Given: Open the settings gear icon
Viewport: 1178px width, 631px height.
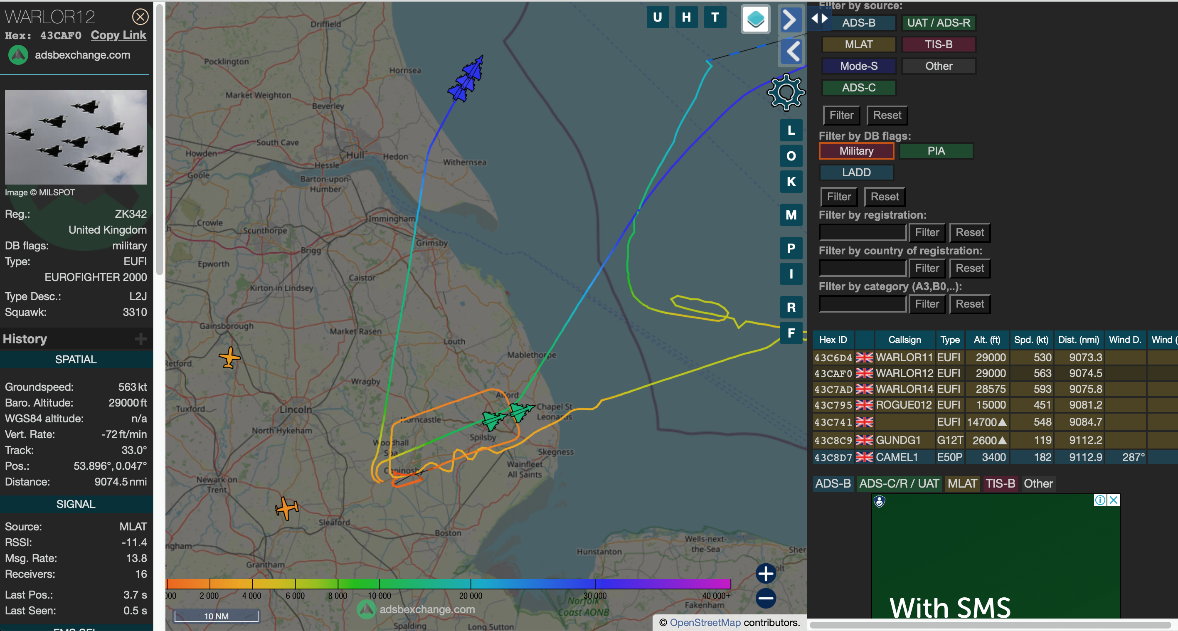Looking at the screenshot, I should click(786, 92).
